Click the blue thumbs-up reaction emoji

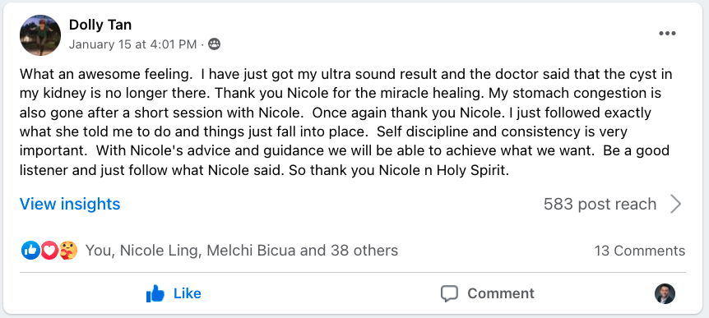(30, 251)
